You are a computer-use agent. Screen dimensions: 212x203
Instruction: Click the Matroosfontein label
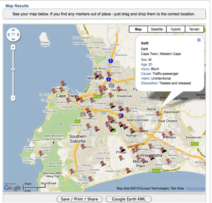[138, 120]
